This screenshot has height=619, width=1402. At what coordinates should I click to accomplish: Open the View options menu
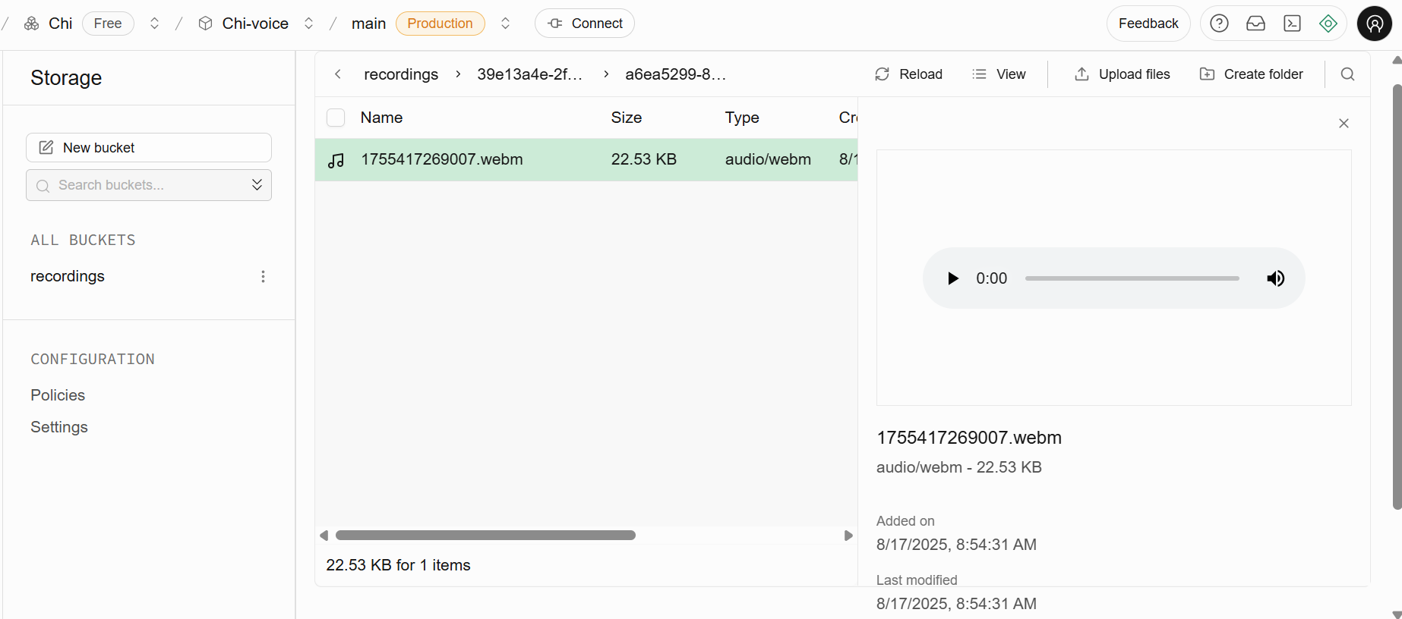tap(999, 74)
